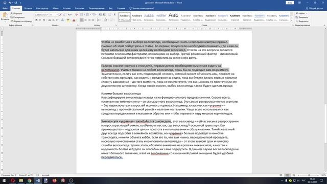Click the Sign in (Вход) button
The image size is (327, 184).
click(x=290, y=3)
